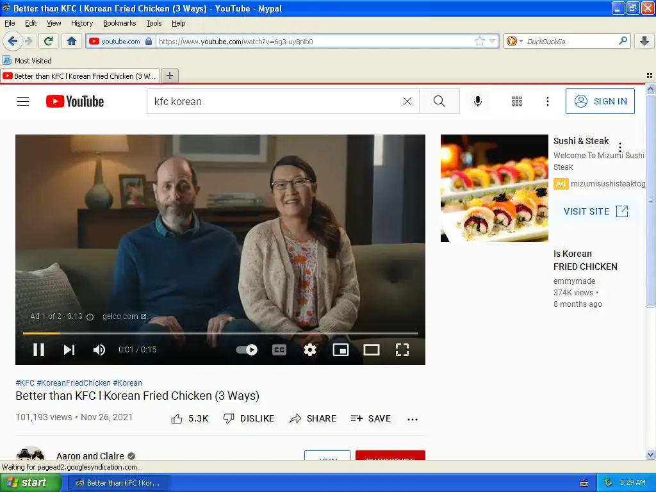Enter fullscreen mode icon
Viewport: 656px width, 492px height.
coord(402,350)
